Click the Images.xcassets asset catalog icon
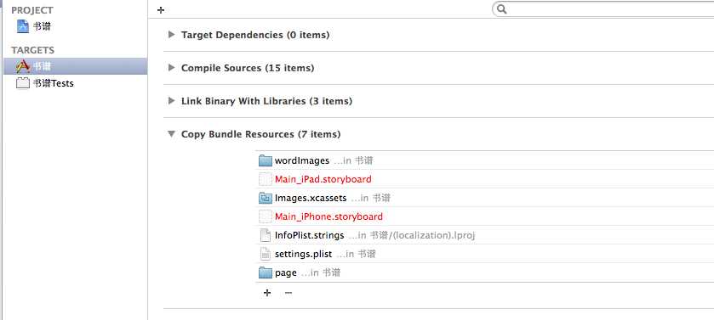 click(x=265, y=198)
